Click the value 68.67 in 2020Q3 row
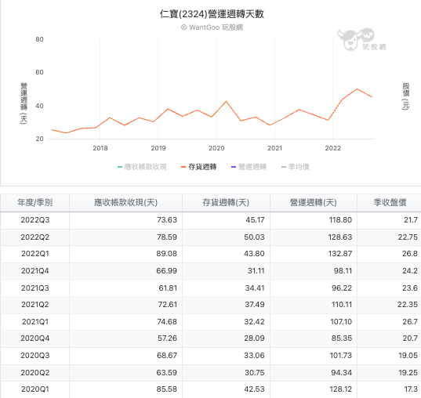 coord(167,356)
